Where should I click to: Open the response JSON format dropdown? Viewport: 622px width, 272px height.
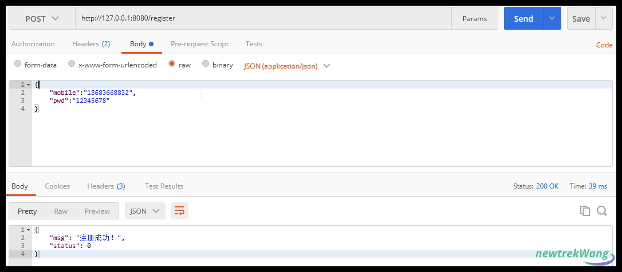click(145, 211)
